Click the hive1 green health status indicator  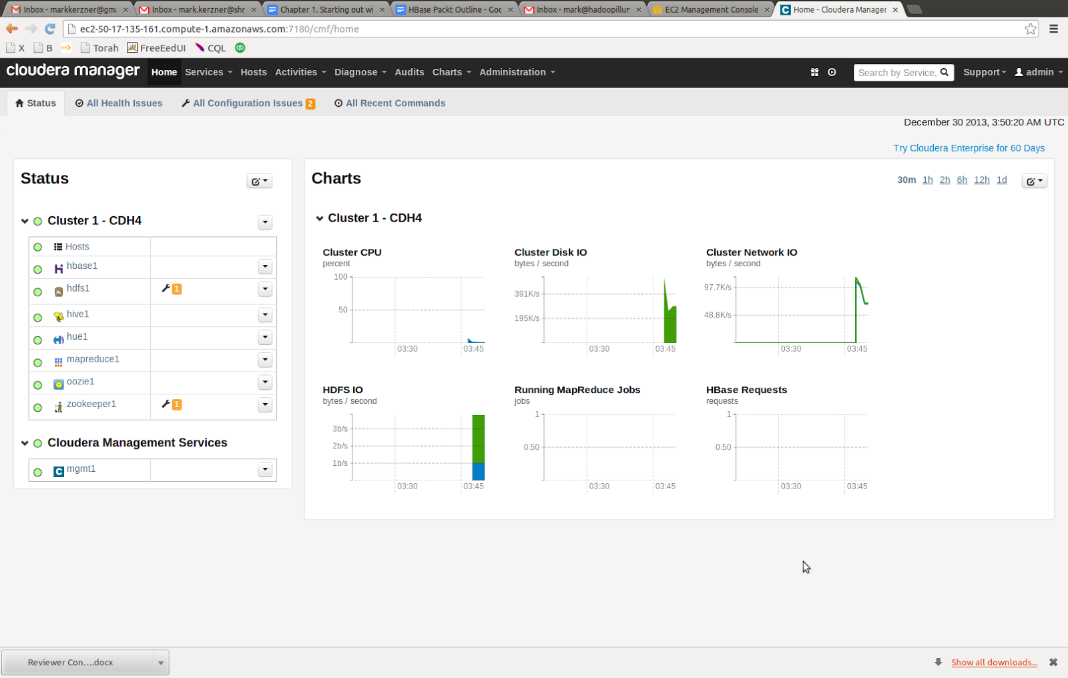tap(38, 318)
